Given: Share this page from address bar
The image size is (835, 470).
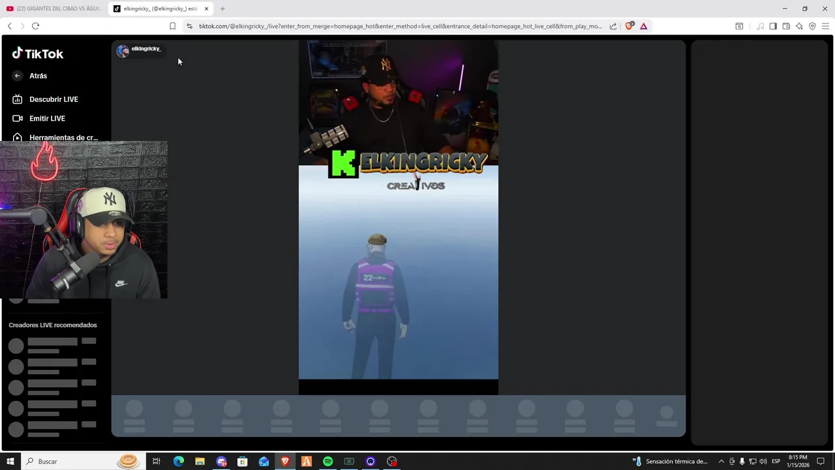Looking at the screenshot, I should click(613, 26).
